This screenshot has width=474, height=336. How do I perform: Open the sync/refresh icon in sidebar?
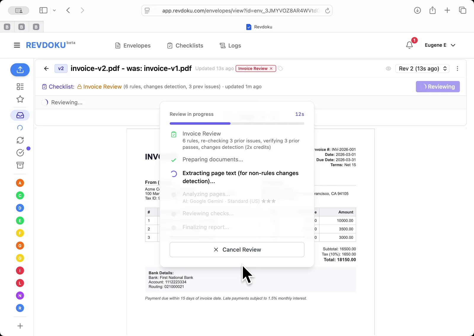pos(20,140)
